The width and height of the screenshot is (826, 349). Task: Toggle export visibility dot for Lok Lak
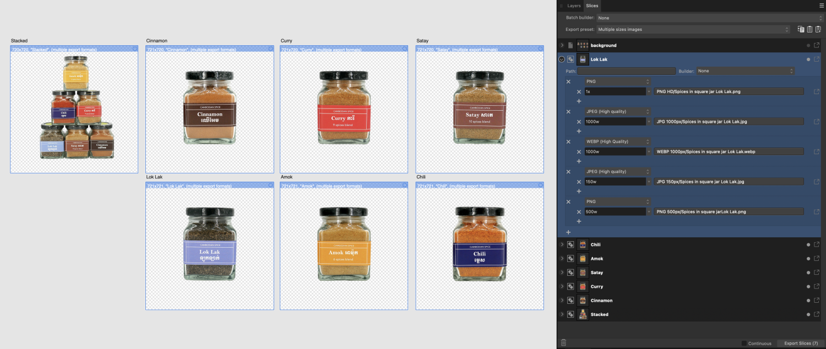pos(808,59)
